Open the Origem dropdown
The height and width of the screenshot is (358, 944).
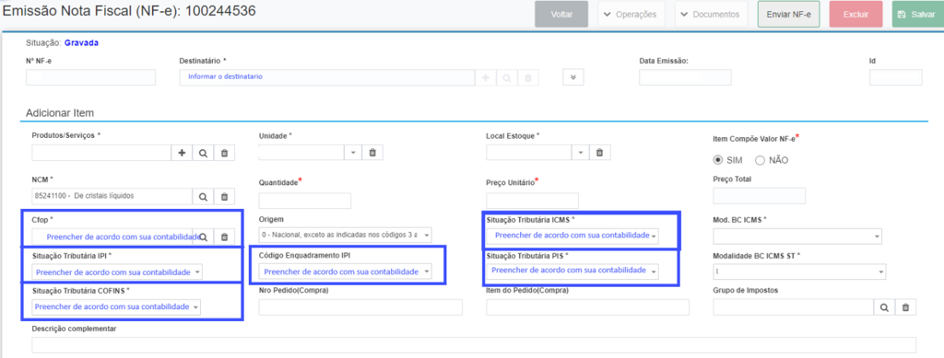pos(345,236)
